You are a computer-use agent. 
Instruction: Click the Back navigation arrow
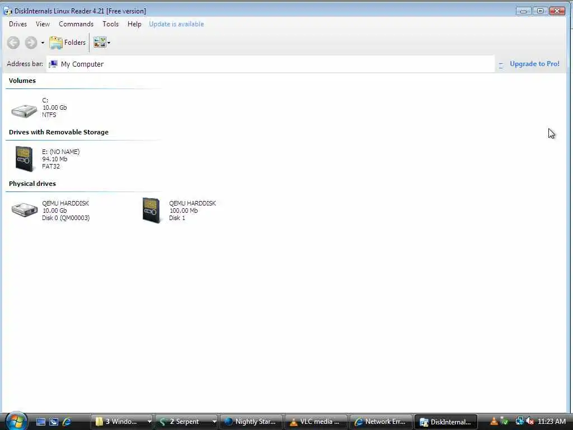pyautogui.click(x=13, y=43)
